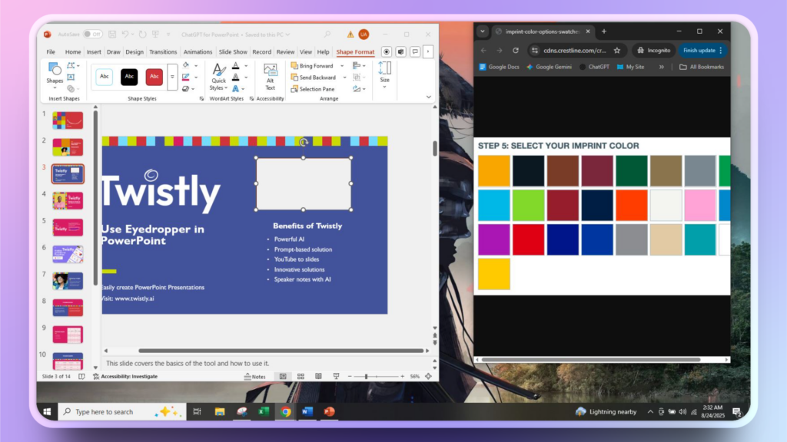Image resolution: width=787 pixels, height=442 pixels.
Task: Switch to the Insert tab
Action: 93,51
